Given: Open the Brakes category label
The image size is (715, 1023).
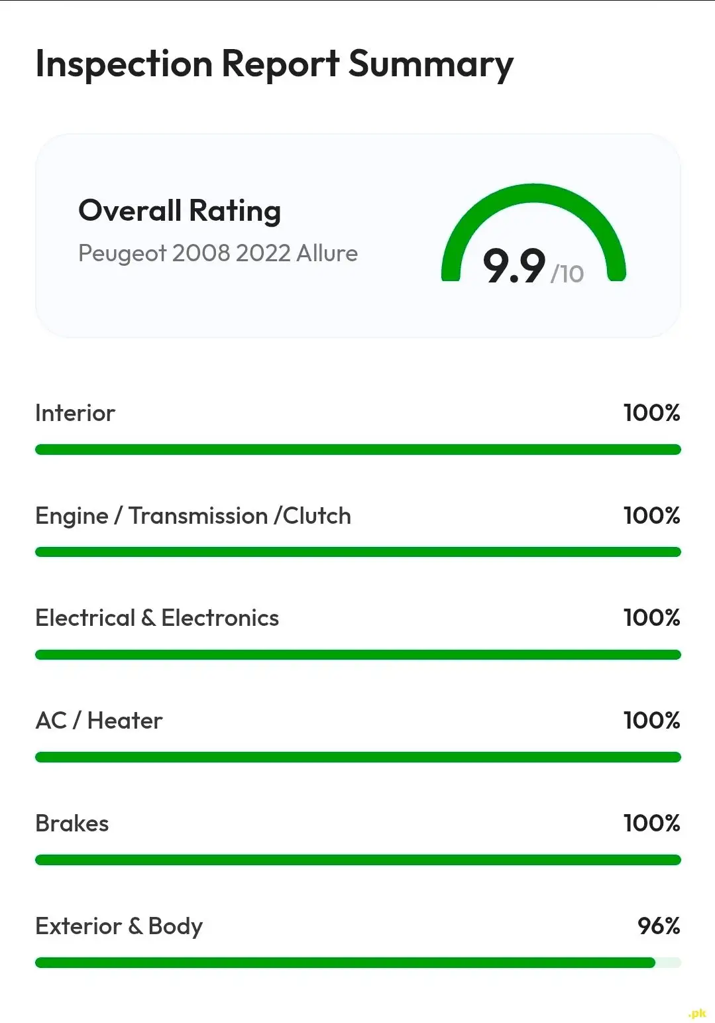Looking at the screenshot, I should tap(72, 823).
